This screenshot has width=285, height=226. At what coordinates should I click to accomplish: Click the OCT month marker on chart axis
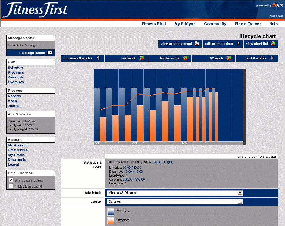[x=135, y=143]
